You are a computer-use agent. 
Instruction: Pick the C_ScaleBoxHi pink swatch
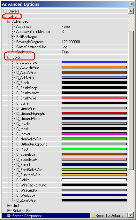point(94,159)
